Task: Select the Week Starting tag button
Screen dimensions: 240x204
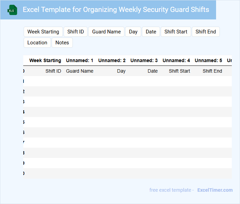Action: pos(43,32)
